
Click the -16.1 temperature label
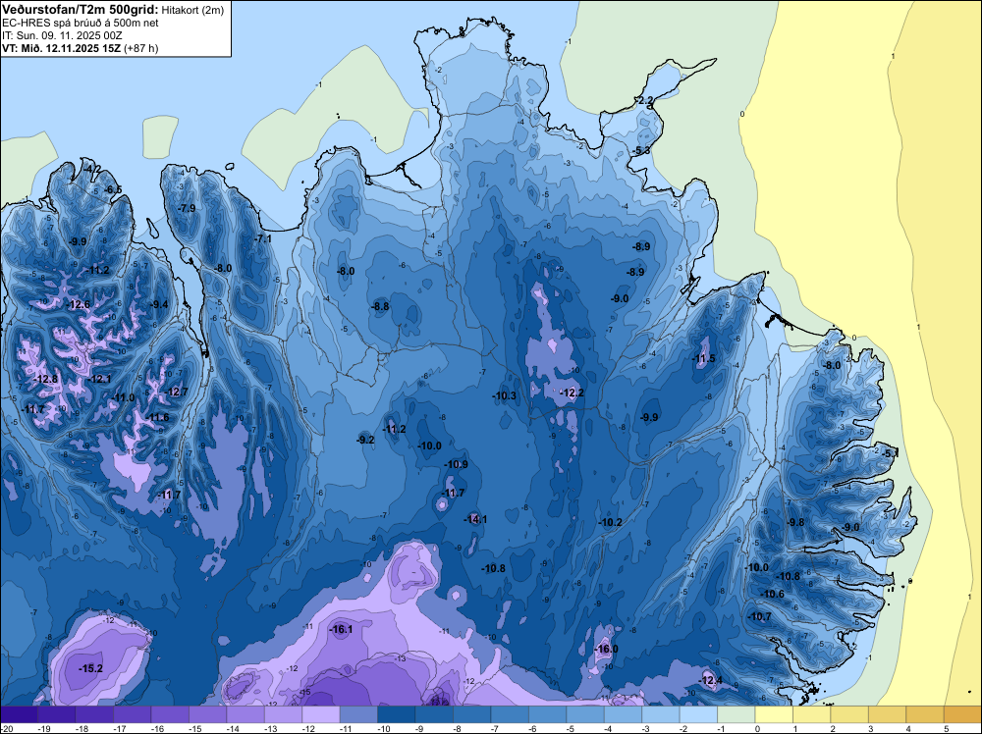342,630
